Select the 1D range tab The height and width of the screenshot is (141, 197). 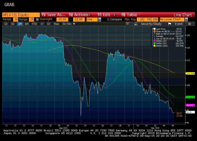pos(6,24)
